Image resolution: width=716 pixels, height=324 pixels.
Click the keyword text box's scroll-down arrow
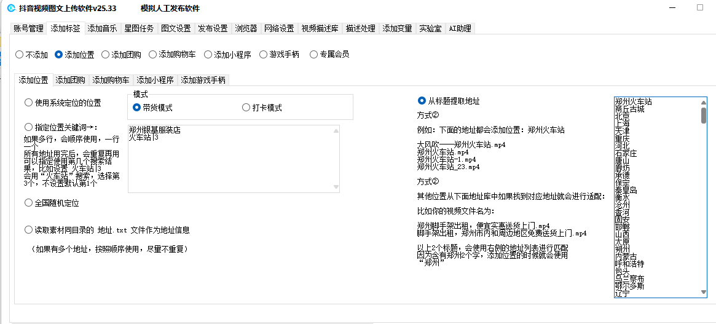point(336,187)
